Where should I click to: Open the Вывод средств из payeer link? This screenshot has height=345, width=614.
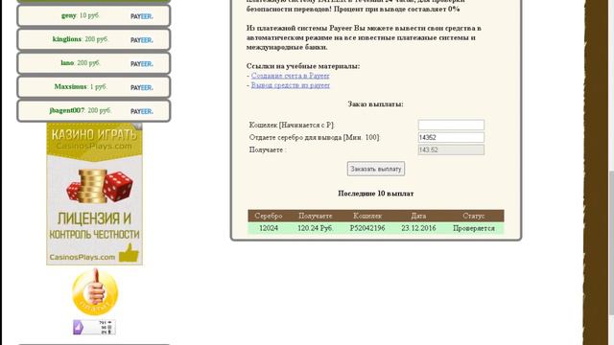coord(290,85)
